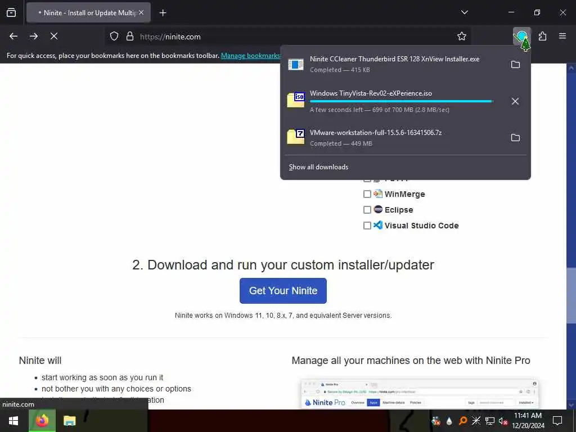576x432 pixels.
Task: Bookmark this page with the star icon
Action: [462, 36]
